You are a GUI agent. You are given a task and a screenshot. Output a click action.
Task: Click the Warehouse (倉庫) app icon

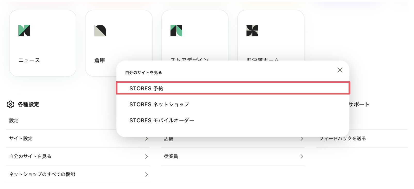pyautogui.click(x=100, y=31)
